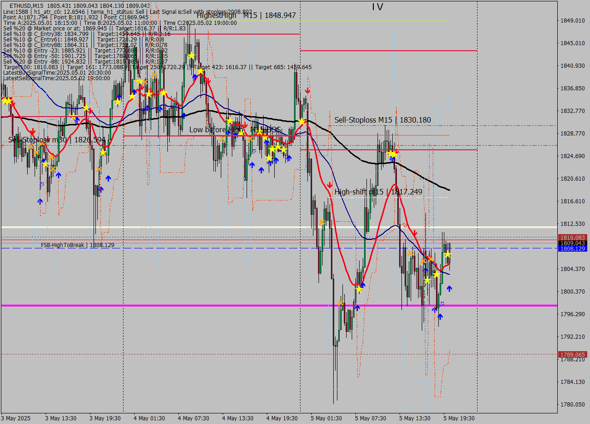Click the yellow star at the far left chart edge
The height and width of the screenshot is (424, 590).
6,100
